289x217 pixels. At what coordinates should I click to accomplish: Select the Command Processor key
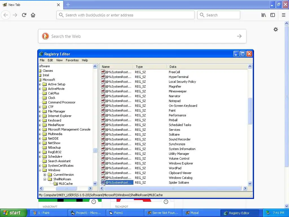62,102
